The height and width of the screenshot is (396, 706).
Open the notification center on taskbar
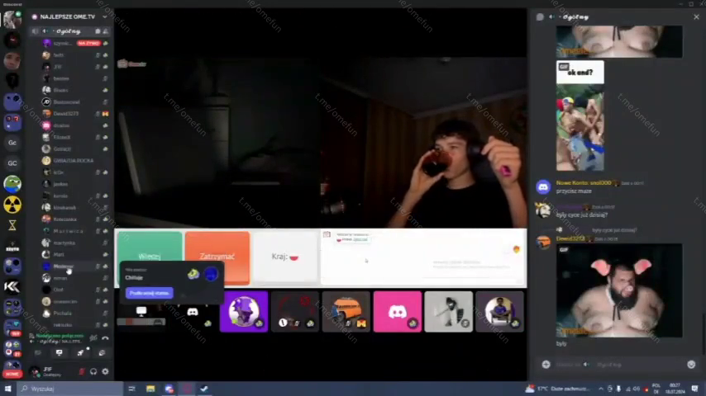point(694,389)
